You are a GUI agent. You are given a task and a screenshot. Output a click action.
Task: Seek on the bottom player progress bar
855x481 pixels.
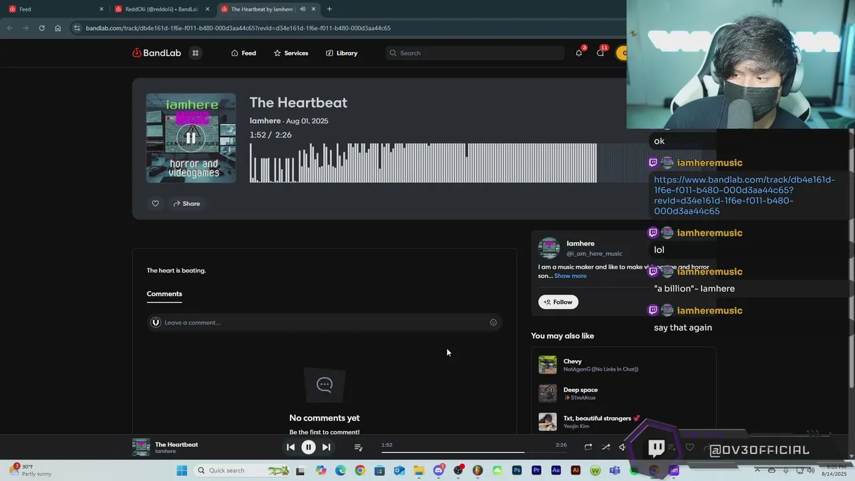coord(474,452)
